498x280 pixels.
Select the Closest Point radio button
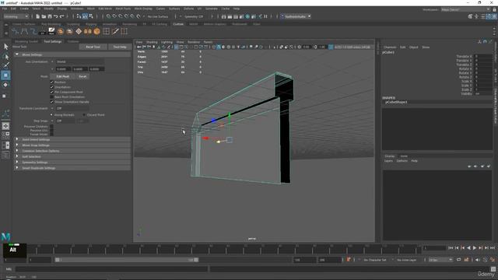click(x=84, y=114)
